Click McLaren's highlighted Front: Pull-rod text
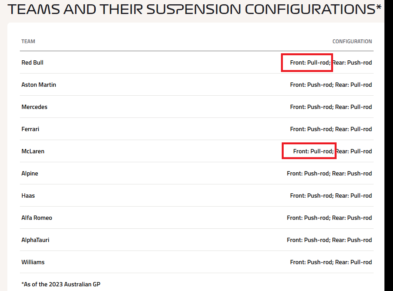The width and height of the screenshot is (393, 291). click(313, 151)
